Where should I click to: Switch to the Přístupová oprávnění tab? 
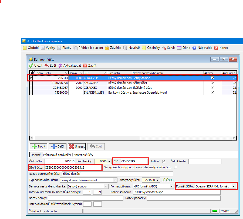(57, 155)
